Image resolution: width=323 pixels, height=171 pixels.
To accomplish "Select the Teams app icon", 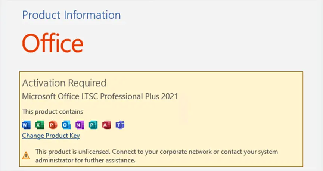I will tap(120, 125).
